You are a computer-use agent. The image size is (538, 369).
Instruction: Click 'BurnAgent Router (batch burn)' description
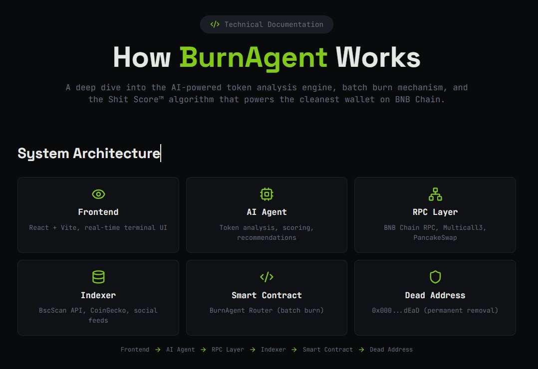point(267,310)
